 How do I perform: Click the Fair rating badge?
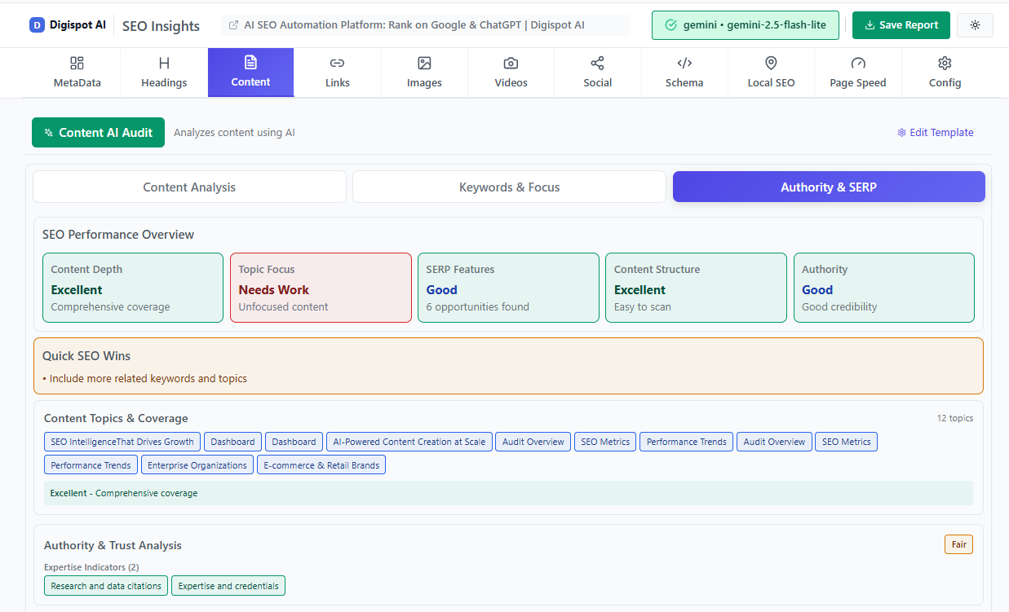(x=958, y=544)
